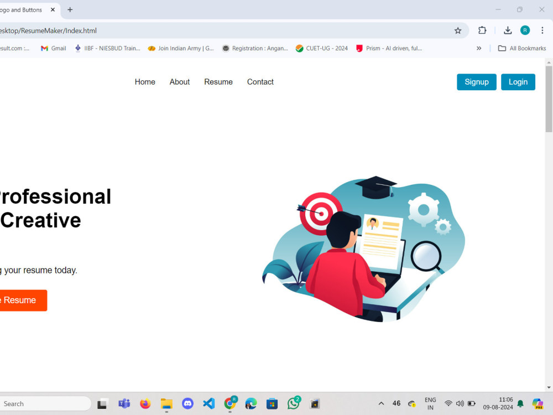The image size is (553, 415).
Task: Show more bookmarks with the chevron
Action: [x=478, y=48]
